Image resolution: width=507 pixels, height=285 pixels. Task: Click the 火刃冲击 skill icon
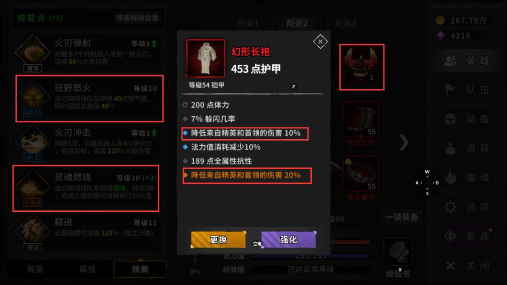[33, 142]
